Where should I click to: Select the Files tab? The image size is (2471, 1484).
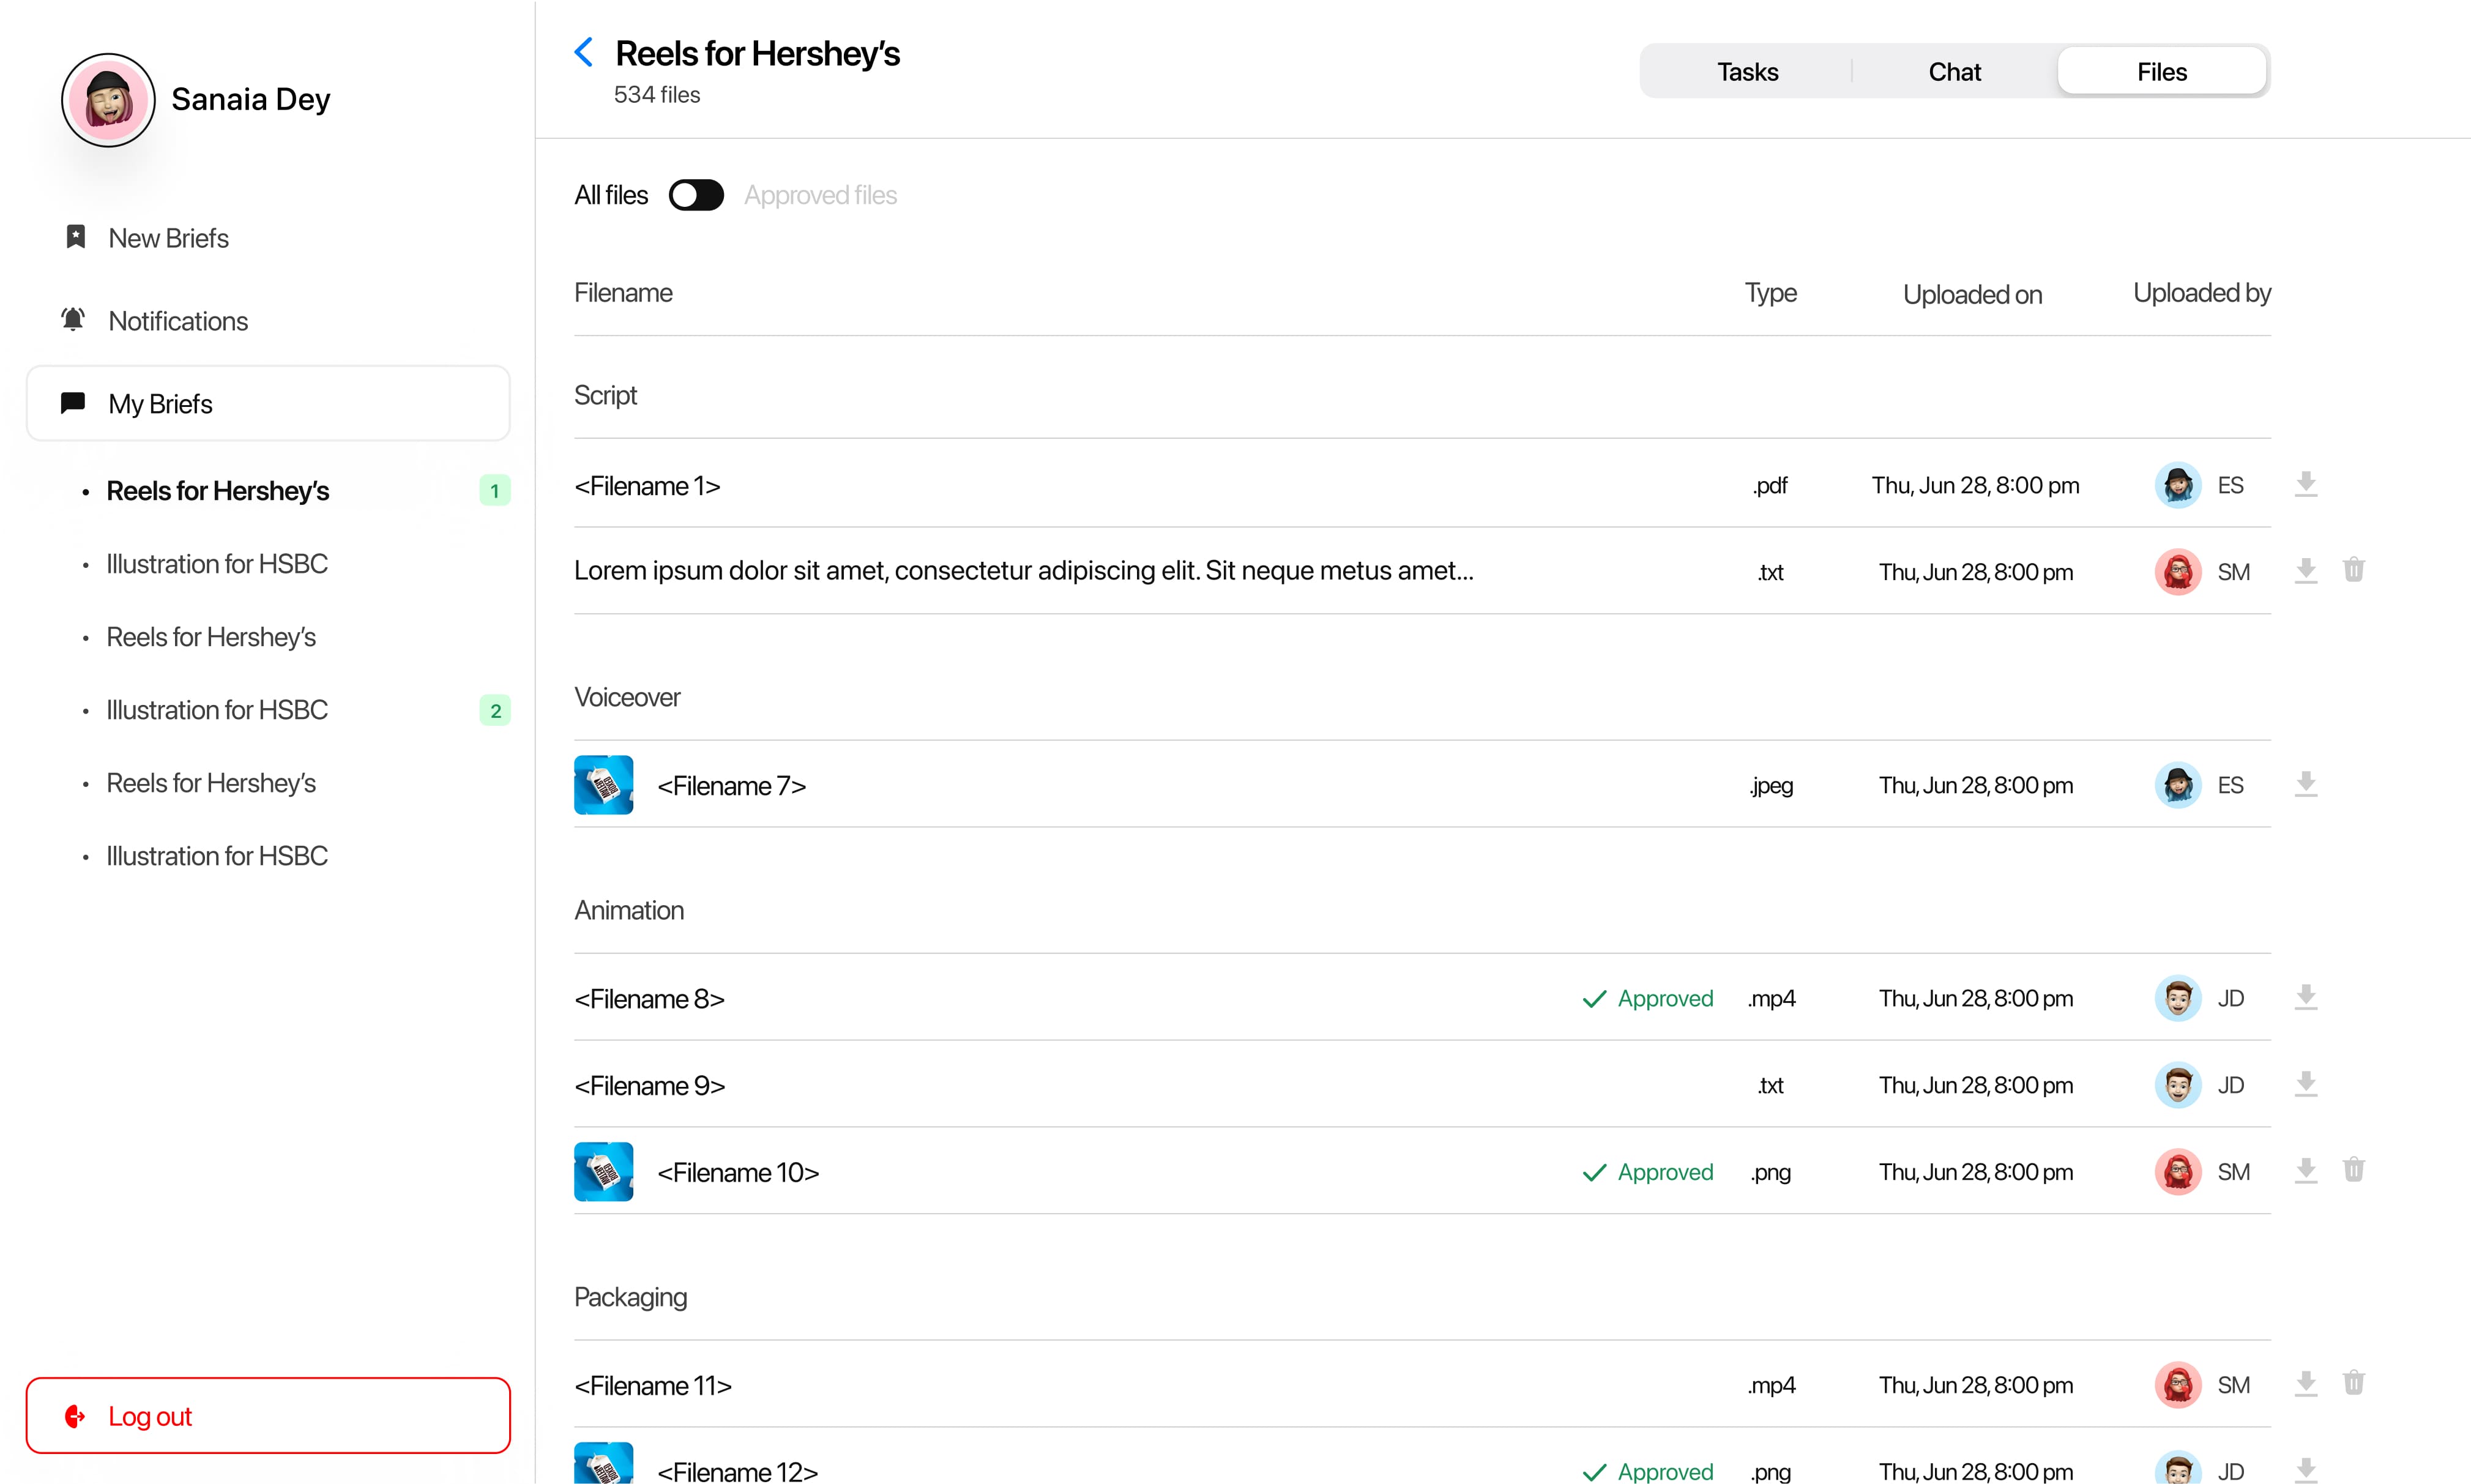click(x=2161, y=72)
